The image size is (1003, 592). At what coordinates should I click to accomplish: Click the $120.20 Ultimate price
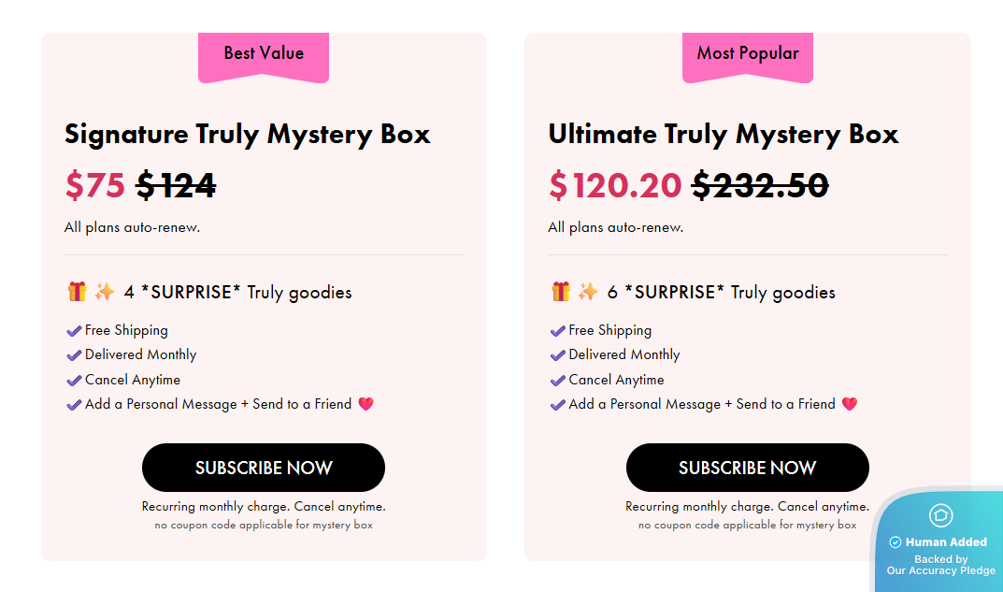(x=614, y=185)
